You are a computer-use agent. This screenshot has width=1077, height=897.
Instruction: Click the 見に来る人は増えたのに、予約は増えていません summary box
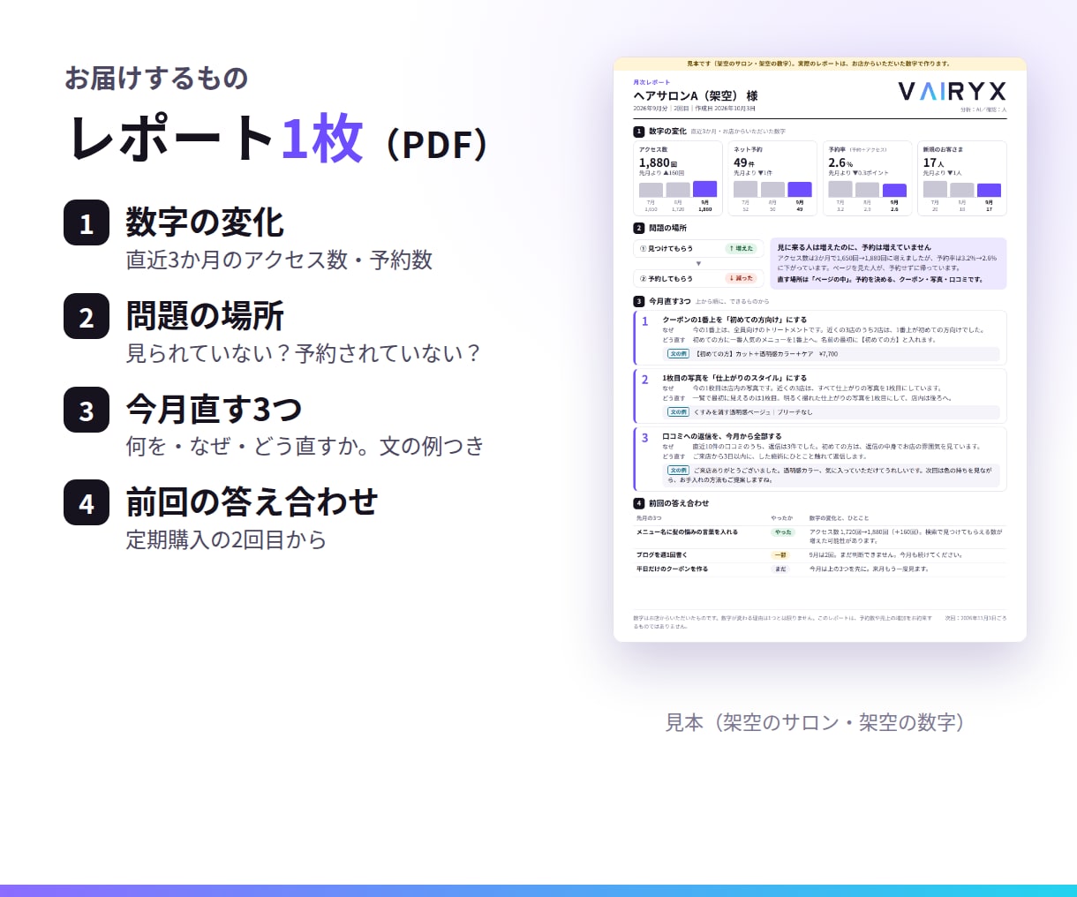[888, 263]
